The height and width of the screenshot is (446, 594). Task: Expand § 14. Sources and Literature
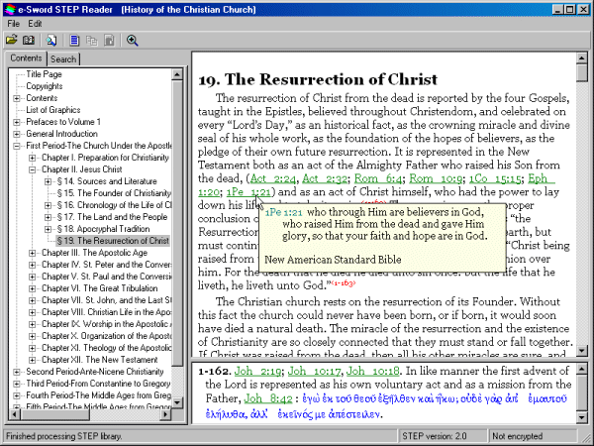pyautogui.click(x=48, y=181)
